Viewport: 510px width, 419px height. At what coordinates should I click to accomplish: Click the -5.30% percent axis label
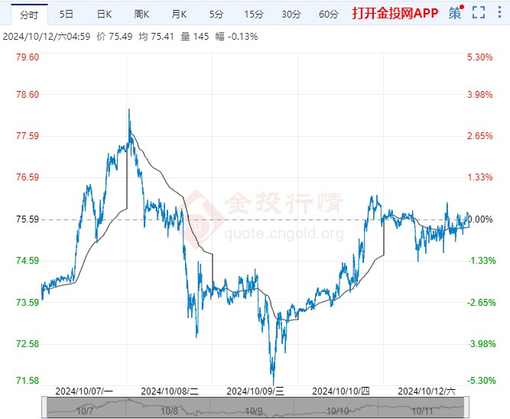click(482, 380)
